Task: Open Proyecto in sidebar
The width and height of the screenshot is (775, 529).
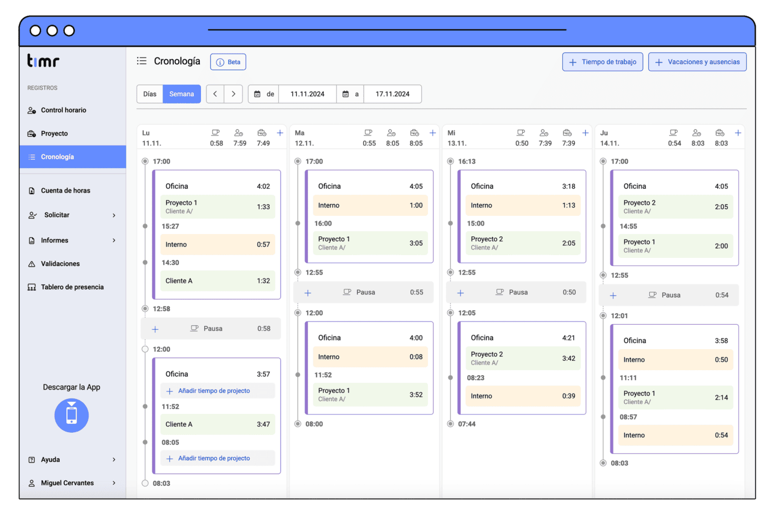Action: (x=73, y=133)
